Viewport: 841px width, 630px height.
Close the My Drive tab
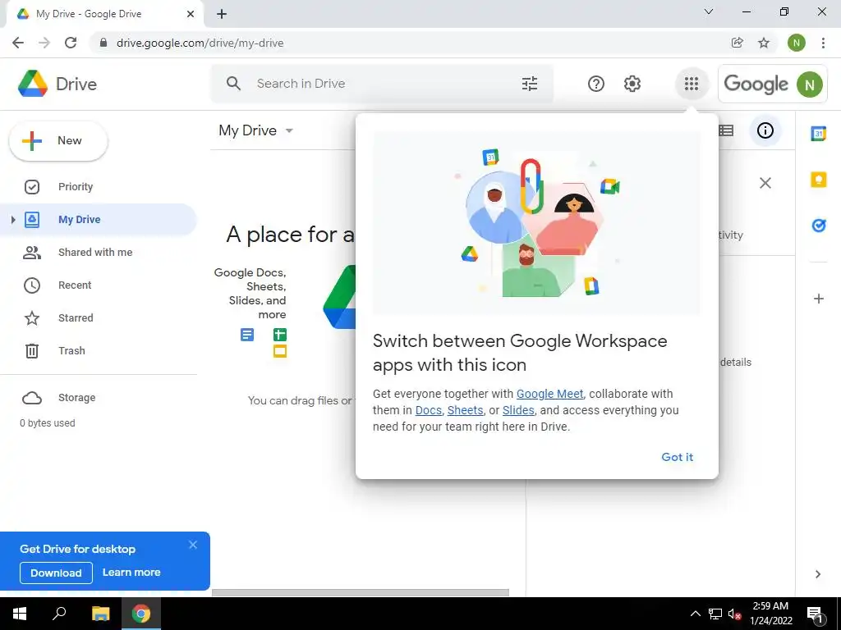[x=191, y=14]
